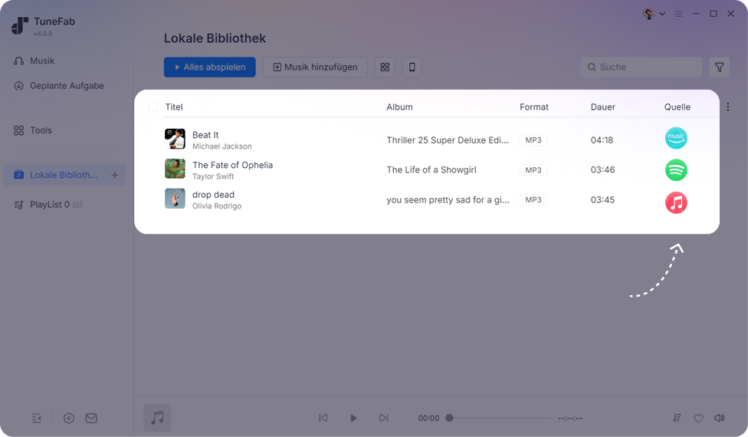The image size is (748, 437).
Task: Open the filter funnel icon
Action: coord(720,67)
